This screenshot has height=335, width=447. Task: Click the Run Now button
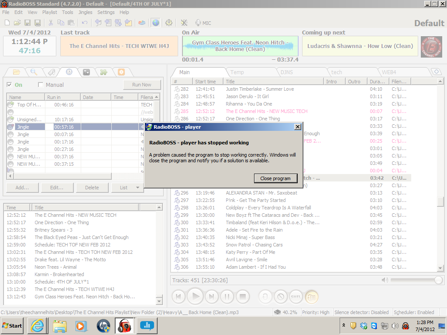click(x=142, y=85)
